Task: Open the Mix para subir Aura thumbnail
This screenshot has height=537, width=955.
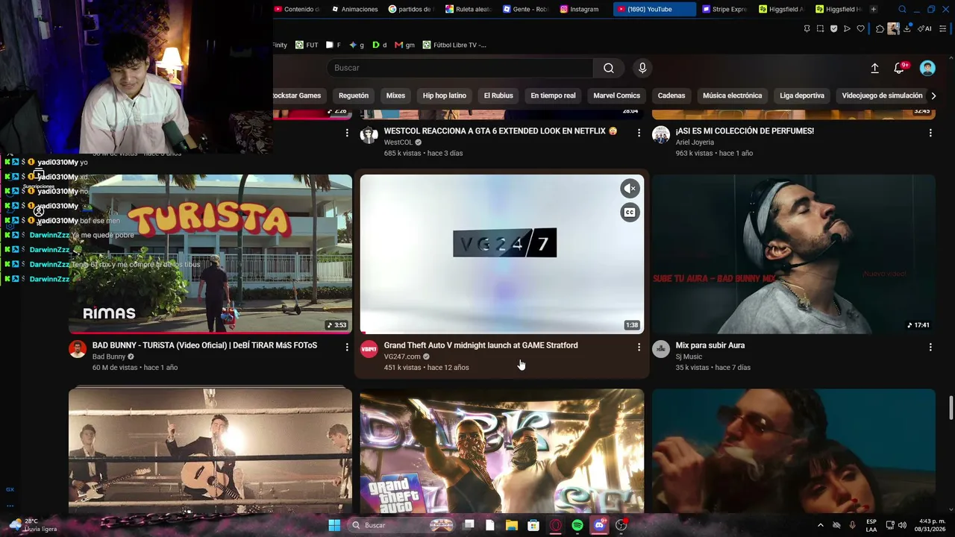Action: point(794,254)
